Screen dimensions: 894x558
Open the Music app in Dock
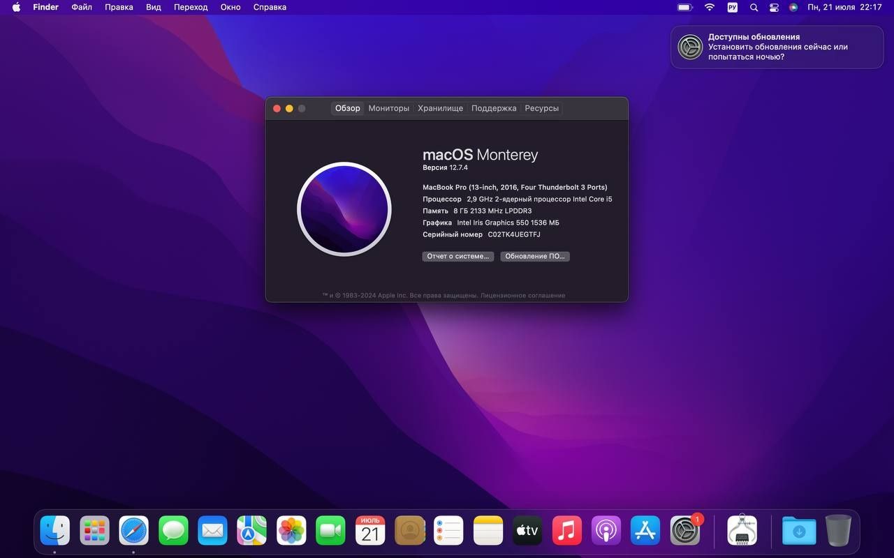tap(567, 531)
